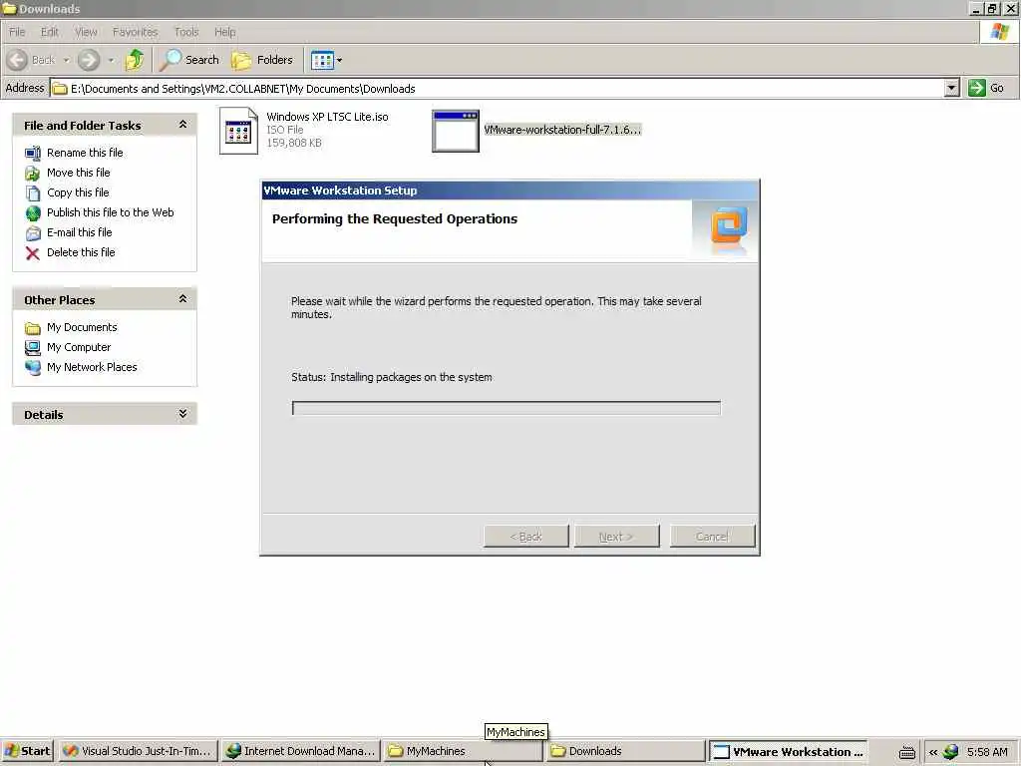The height and width of the screenshot is (766, 1021).
Task: Click the network globe tray icon
Action: click(x=950, y=752)
